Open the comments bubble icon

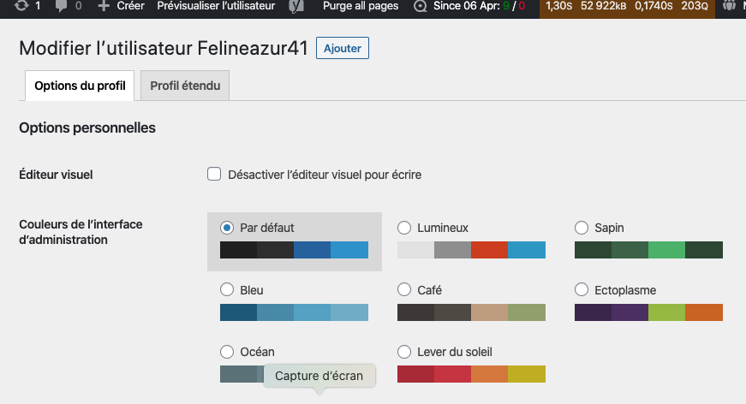62,6
